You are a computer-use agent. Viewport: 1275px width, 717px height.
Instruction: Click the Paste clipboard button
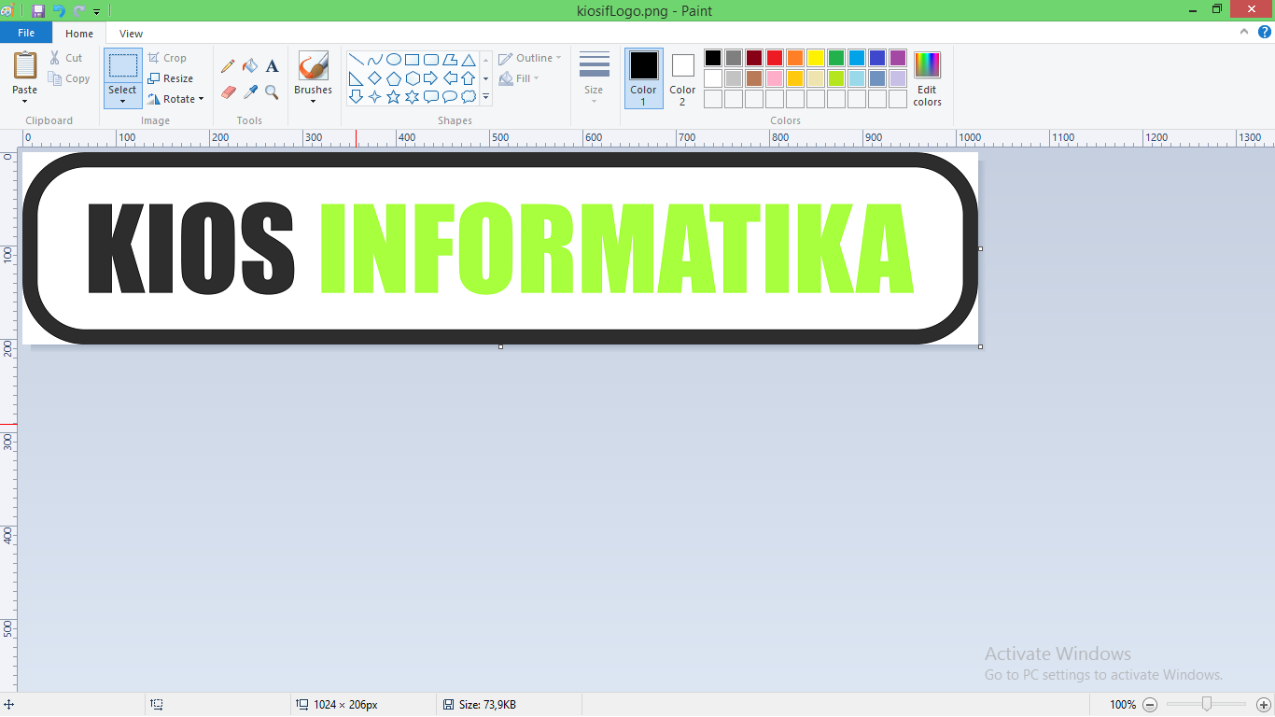pos(25,66)
